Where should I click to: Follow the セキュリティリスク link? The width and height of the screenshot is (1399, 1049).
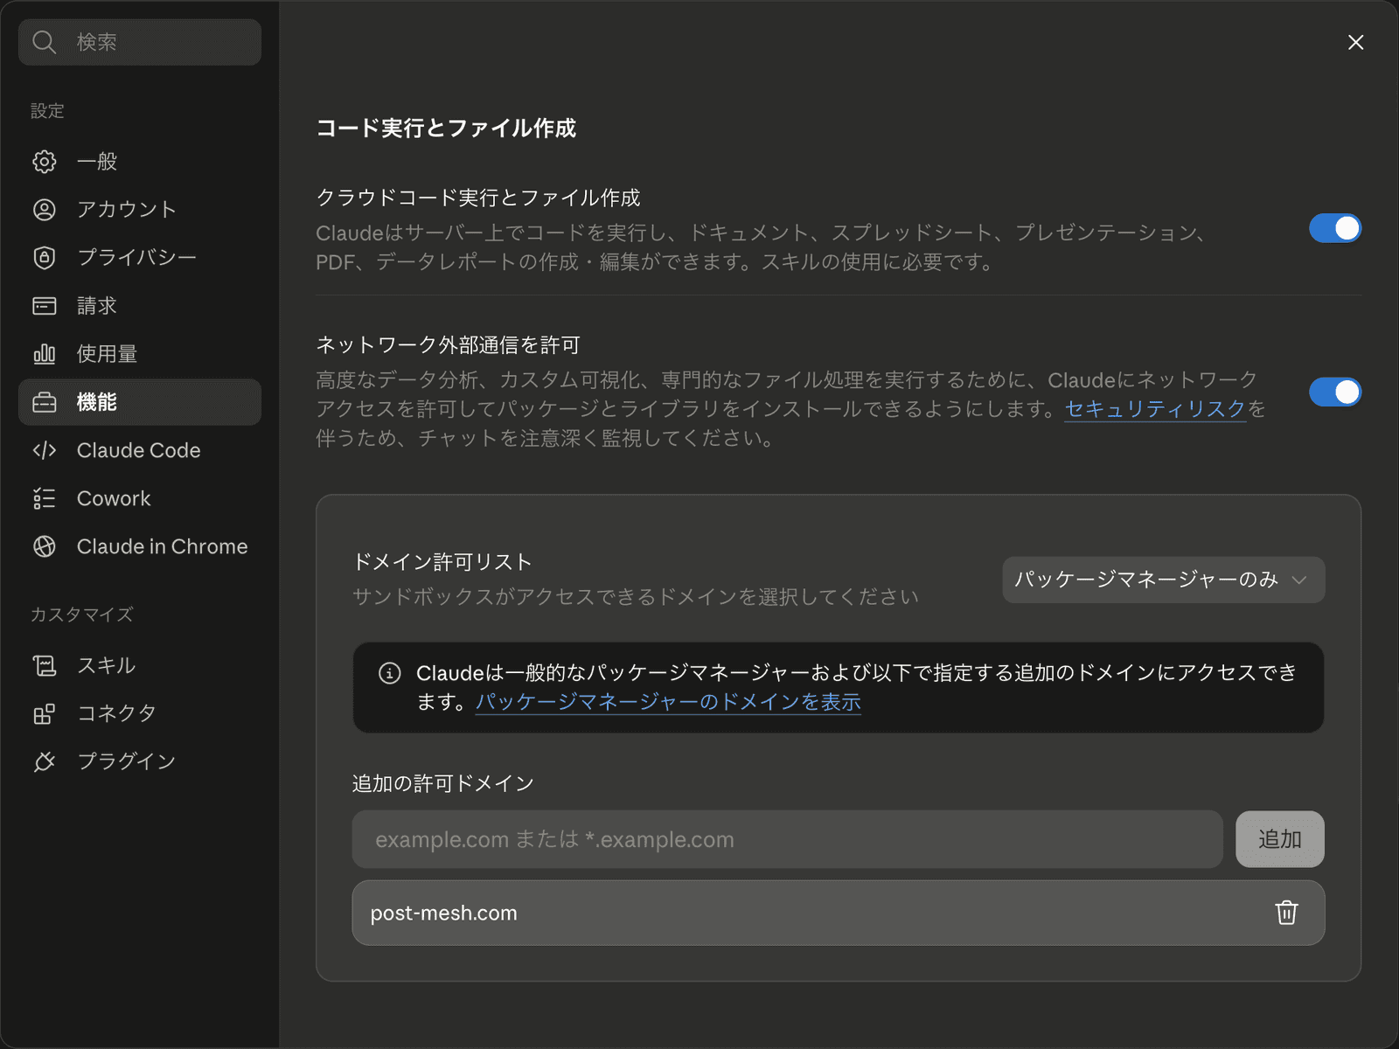1155,409
